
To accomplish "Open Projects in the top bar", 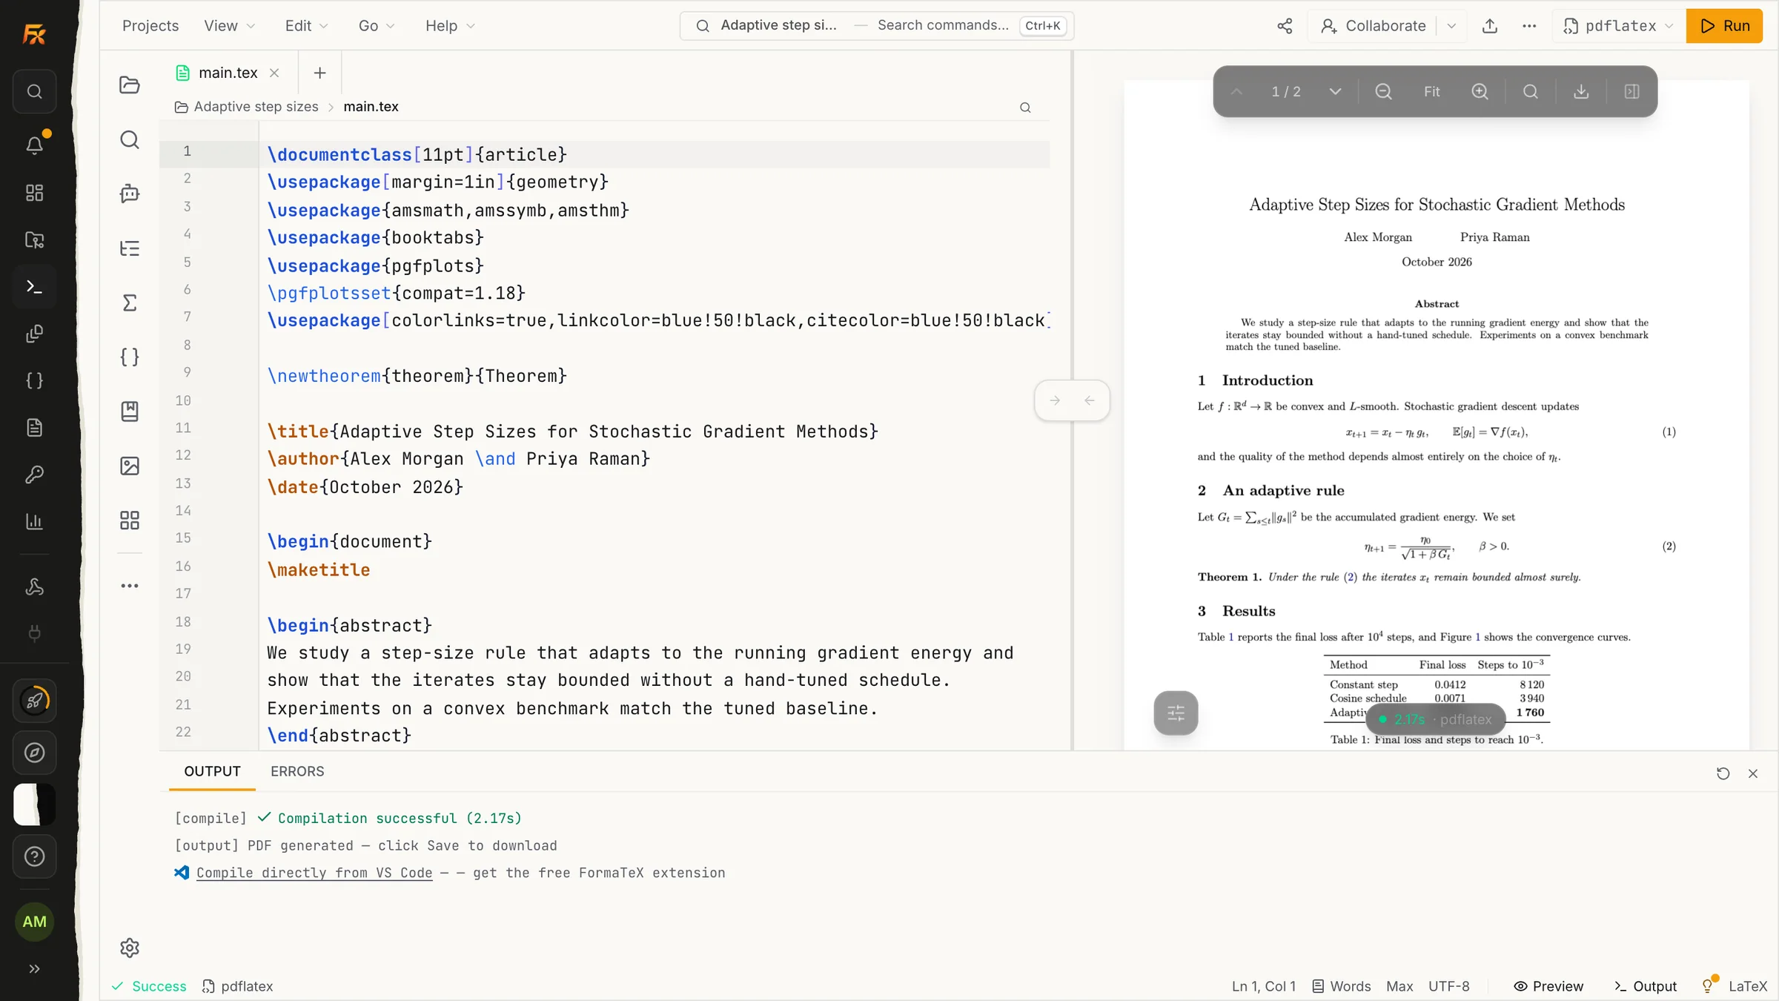I will (x=150, y=26).
